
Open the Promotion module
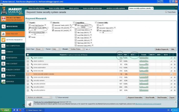pos(13,76)
